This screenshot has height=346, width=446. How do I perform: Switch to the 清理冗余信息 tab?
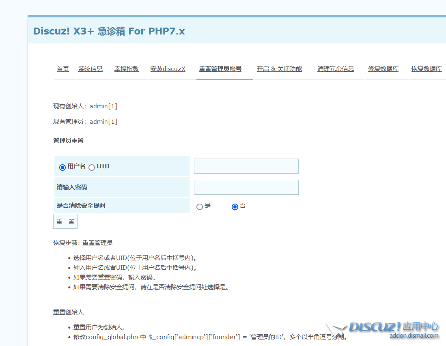point(336,69)
